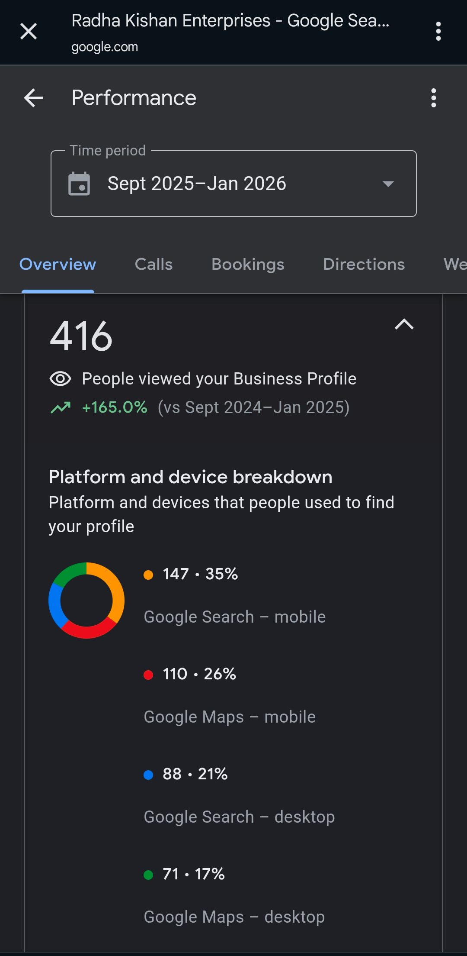This screenshot has height=956, width=467.
Task: Click blue dot for Google Search desktop
Action: pos(148,775)
